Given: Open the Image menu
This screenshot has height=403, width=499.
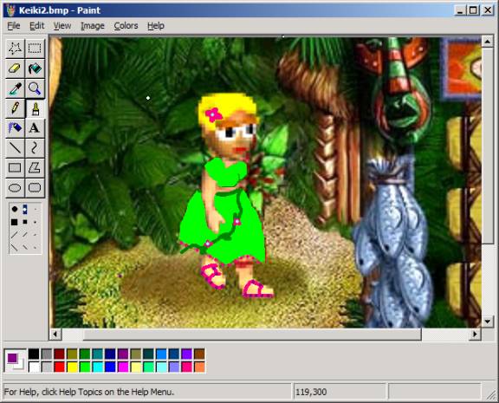Looking at the screenshot, I should coord(93,26).
